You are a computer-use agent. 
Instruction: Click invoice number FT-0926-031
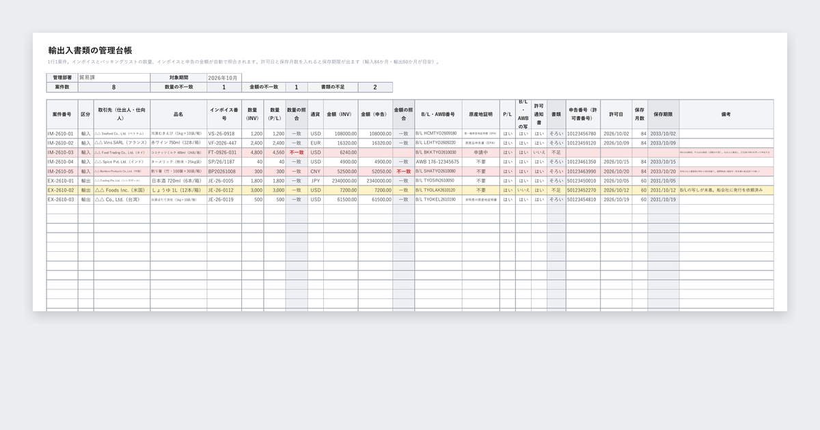click(x=224, y=153)
